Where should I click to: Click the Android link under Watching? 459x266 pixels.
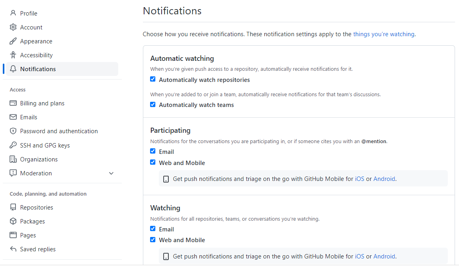(384, 256)
